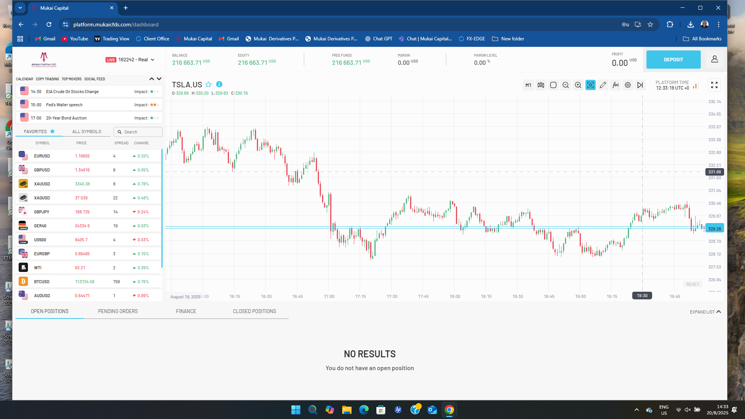Viewport: 745px width, 419px height.
Task: Show TSLA.US symbol info
Action: (219, 84)
